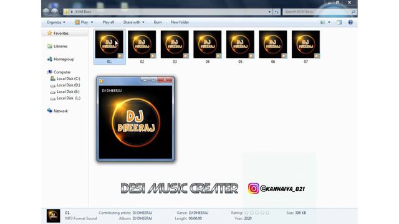The width and height of the screenshot is (399, 224).
Task: Click the Homegroup icon
Action: (x=50, y=59)
